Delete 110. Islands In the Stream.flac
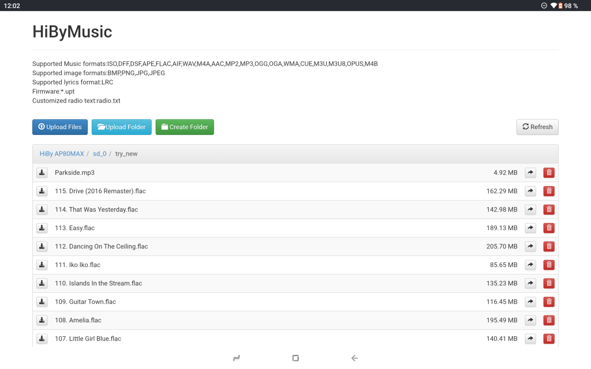 tap(549, 283)
